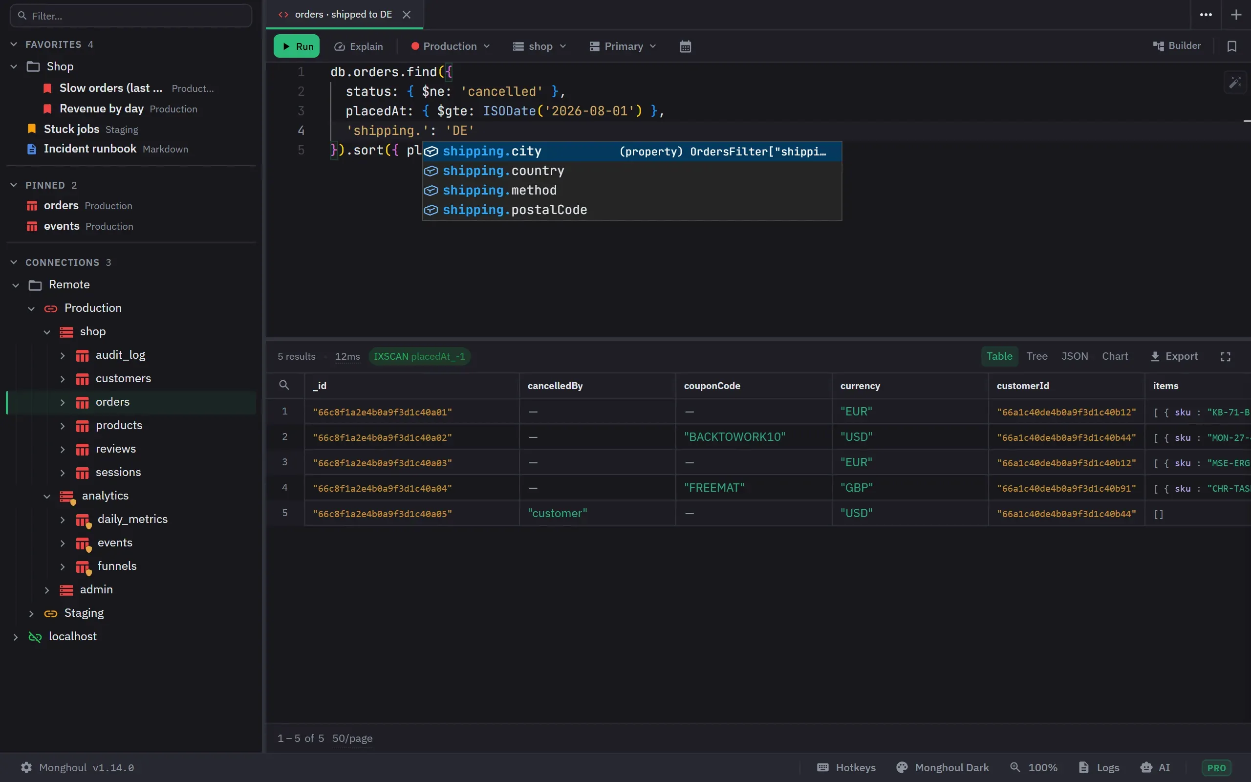This screenshot has height=782, width=1251.
Task: Open the three-dots more menu
Action: [x=1206, y=15]
